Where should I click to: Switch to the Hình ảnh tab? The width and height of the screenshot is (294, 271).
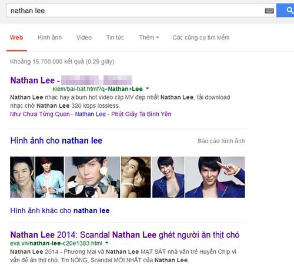click(x=50, y=37)
